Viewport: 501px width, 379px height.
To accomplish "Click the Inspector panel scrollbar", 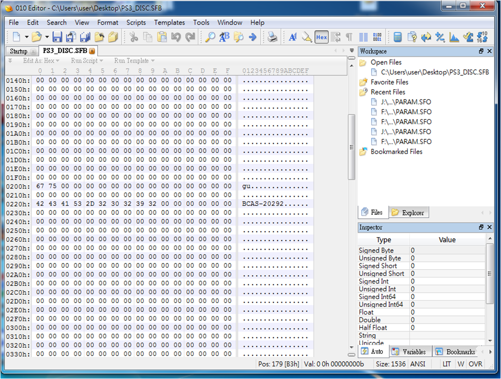I will [x=489, y=273].
